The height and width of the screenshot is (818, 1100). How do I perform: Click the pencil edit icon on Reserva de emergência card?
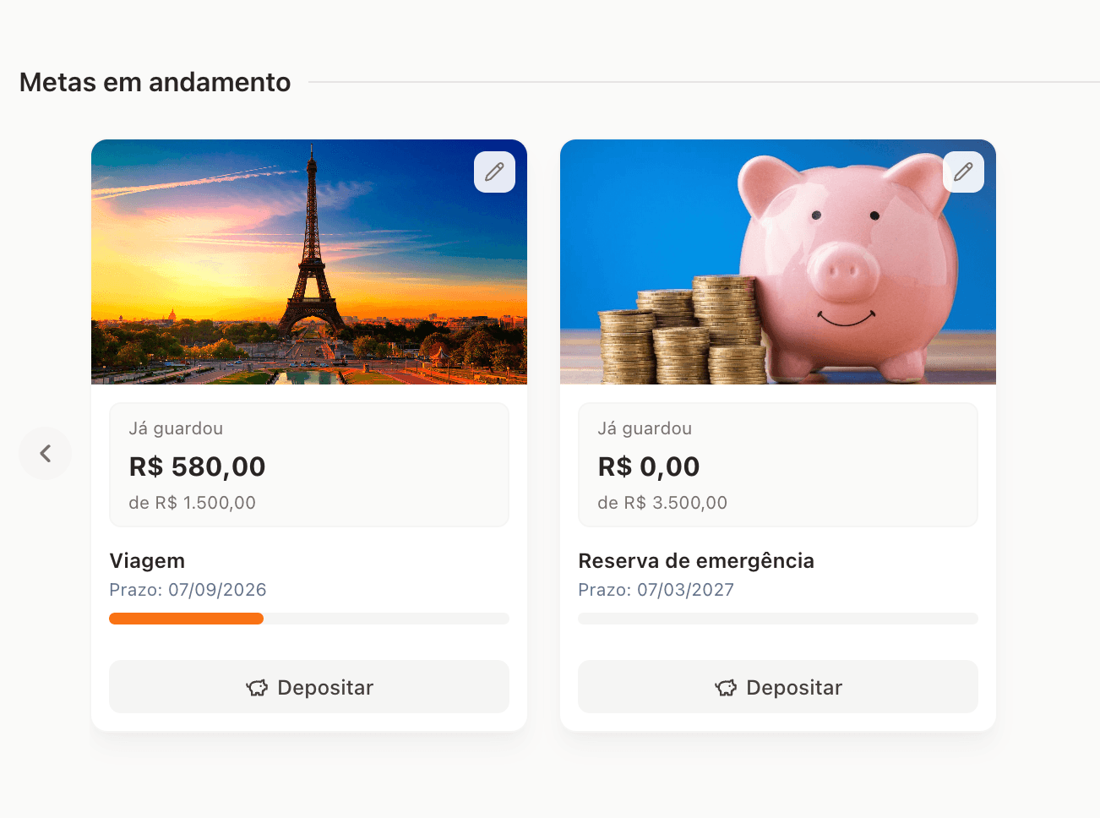[x=963, y=172]
